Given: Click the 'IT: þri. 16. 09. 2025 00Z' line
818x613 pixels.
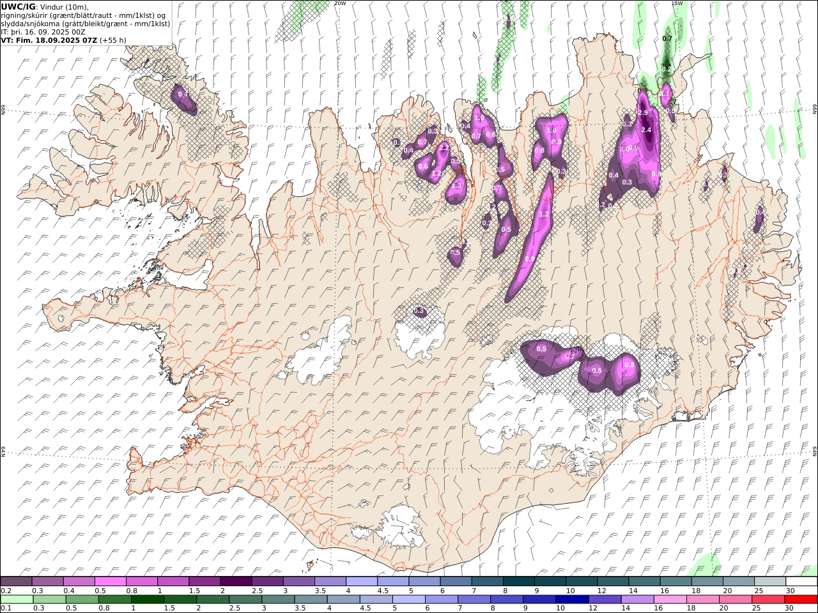Looking at the screenshot, I should [x=43, y=31].
